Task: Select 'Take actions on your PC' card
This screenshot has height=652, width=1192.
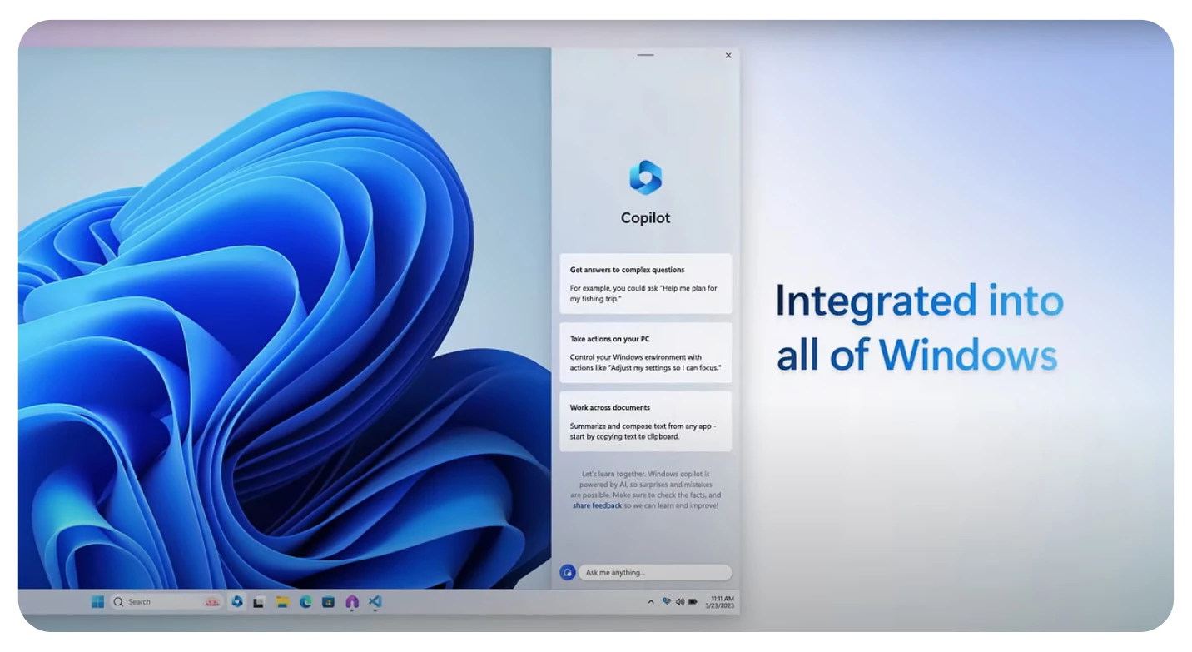Action: coord(645,352)
